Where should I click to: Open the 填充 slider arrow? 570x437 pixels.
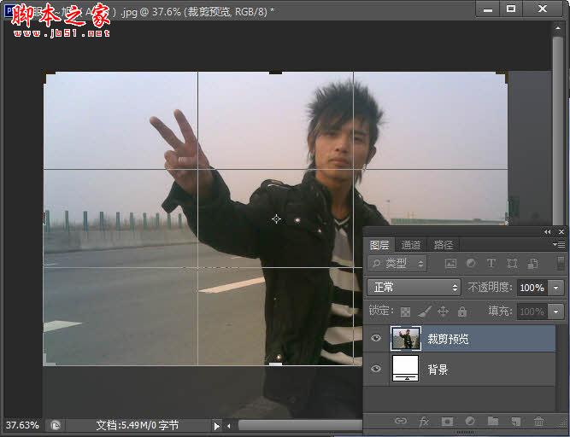pos(555,312)
